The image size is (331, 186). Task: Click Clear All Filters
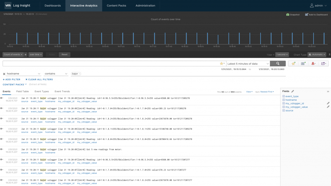(x=39, y=80)
